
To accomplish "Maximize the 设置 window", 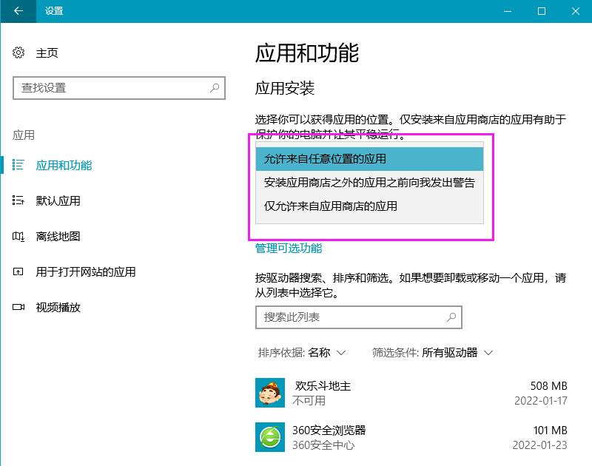I will [x=542, y=11].
